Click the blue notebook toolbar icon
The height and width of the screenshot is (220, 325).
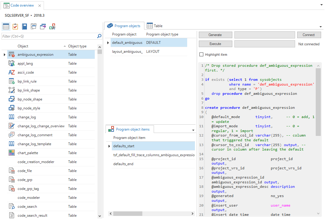tap(25, 27)
